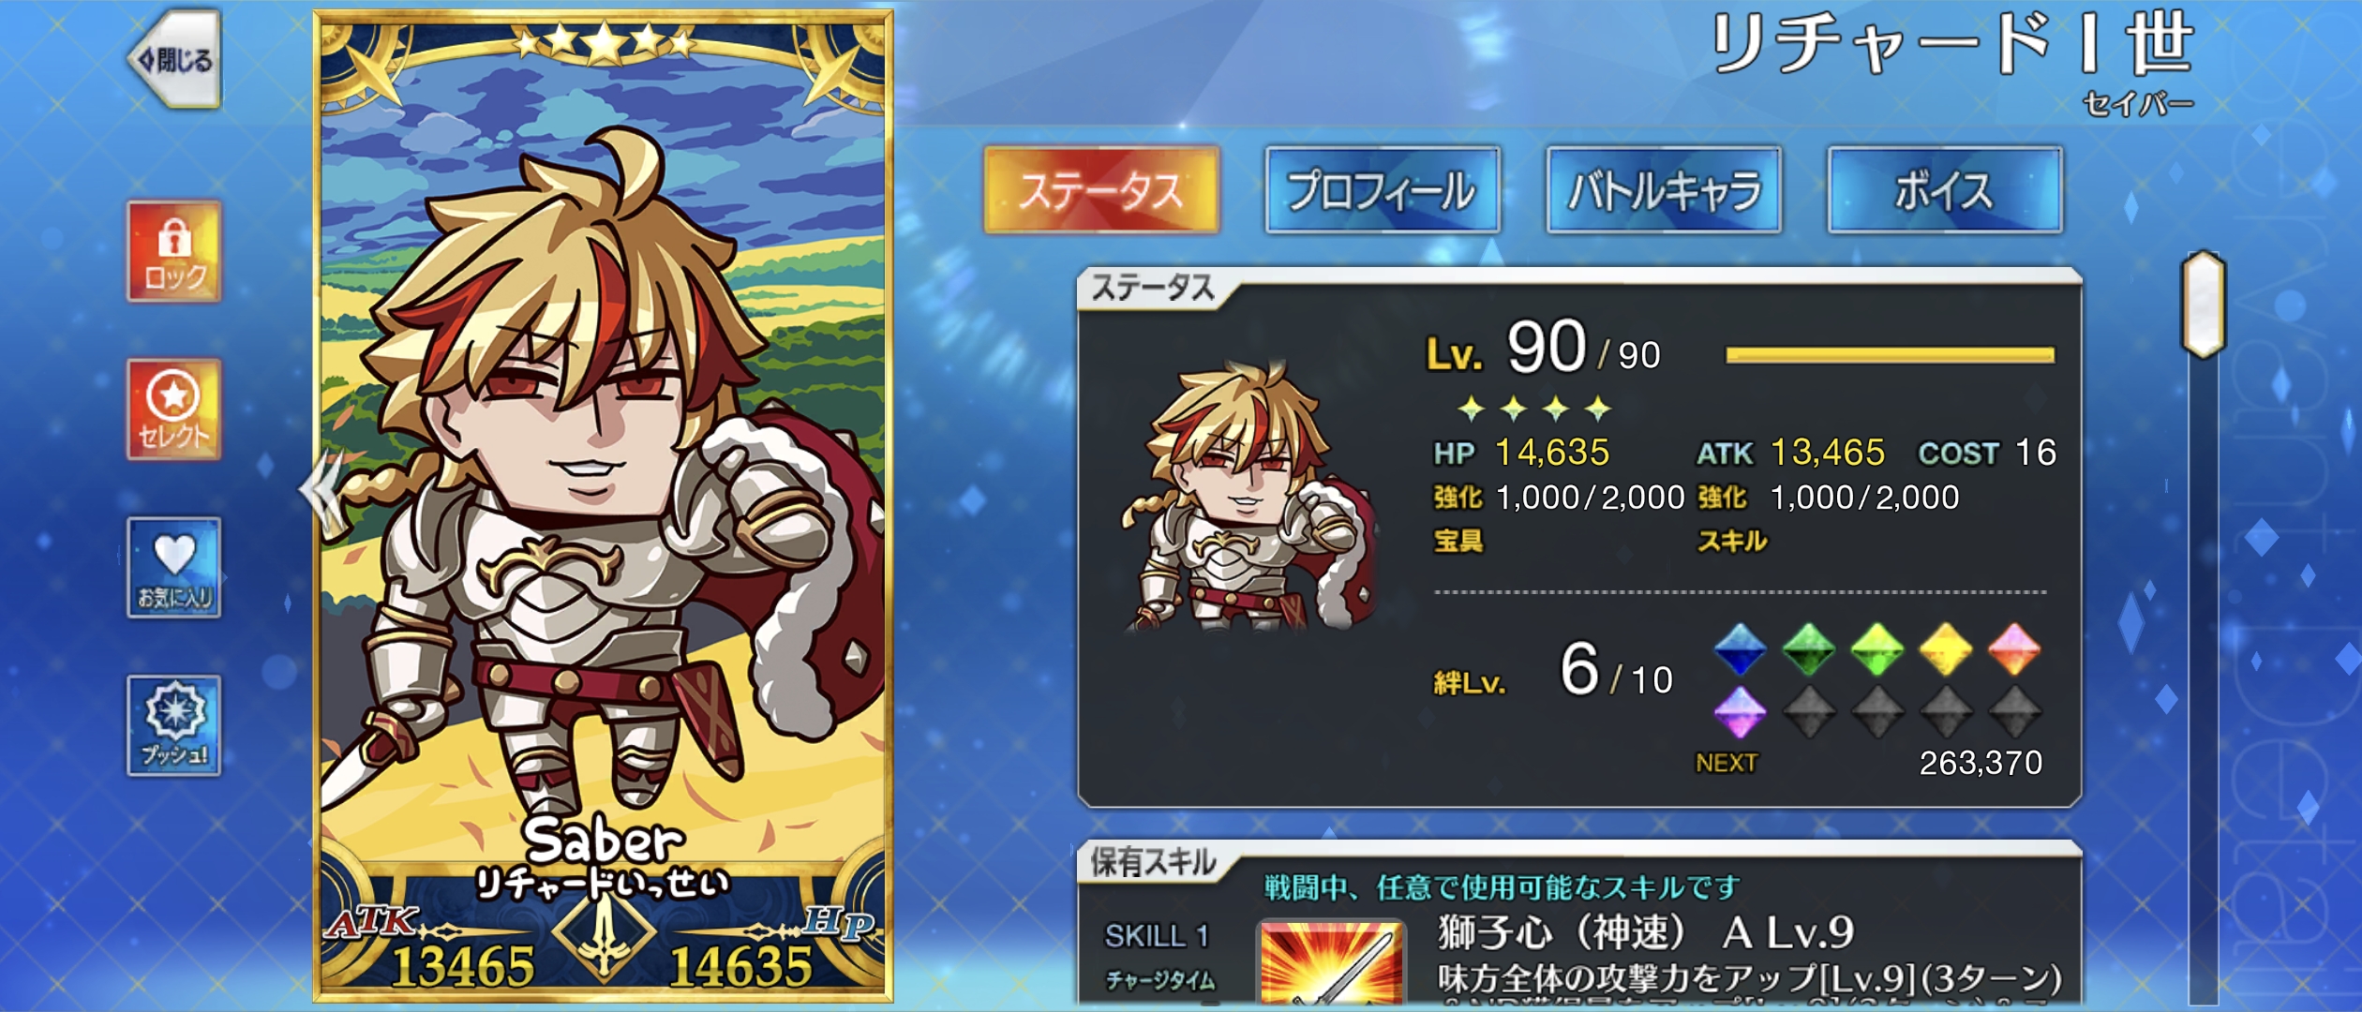Viewport: 2362px width, 1012px height.
Task: Click the pink bond level gem
Action: point(2014,649)
